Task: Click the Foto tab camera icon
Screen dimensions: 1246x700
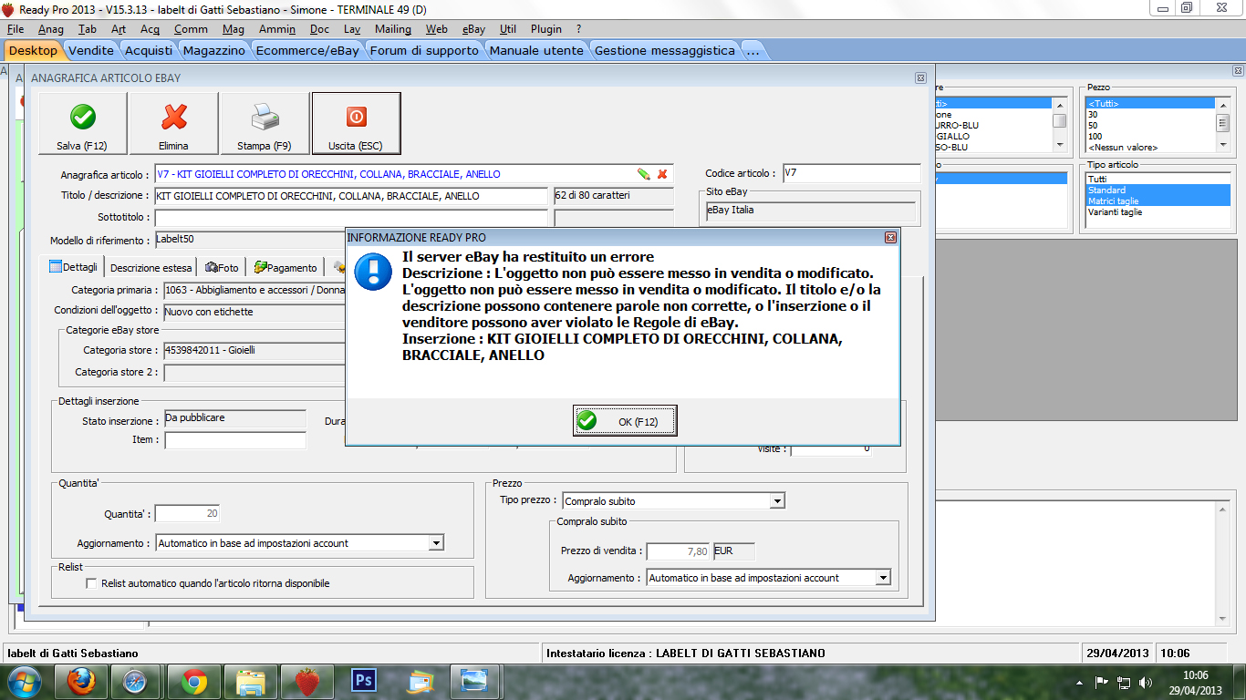Action: (x=211, y=267)
